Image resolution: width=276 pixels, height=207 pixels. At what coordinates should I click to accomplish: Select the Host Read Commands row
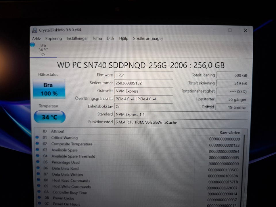138,181
